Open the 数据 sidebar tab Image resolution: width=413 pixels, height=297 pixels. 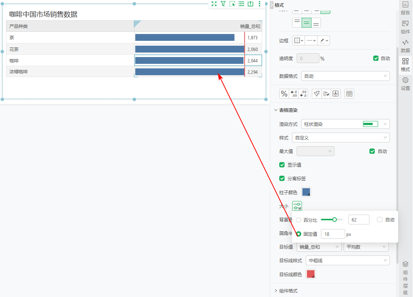405,46
